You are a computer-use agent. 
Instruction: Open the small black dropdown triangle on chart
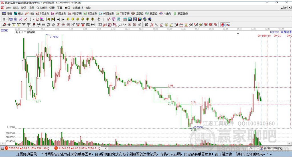point(238,34)
